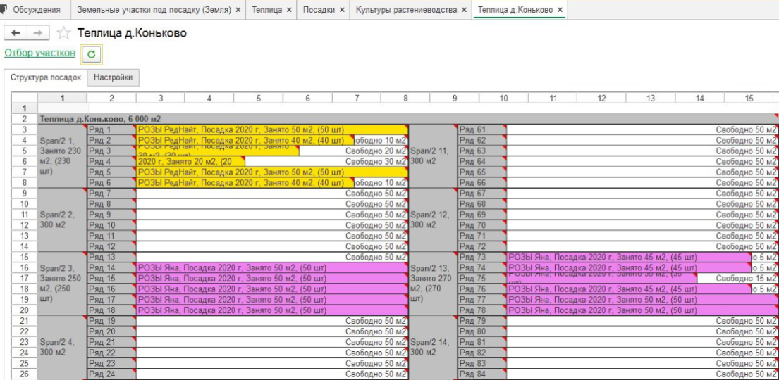Close the Культуры растениеводства tab
Screen dimensions: 779x380
coord(464,10)
